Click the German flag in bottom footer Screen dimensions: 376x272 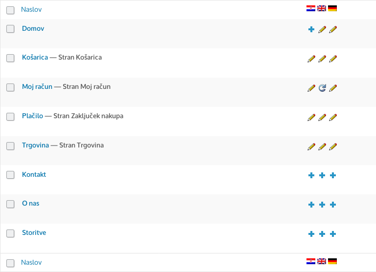coord(332,261)
